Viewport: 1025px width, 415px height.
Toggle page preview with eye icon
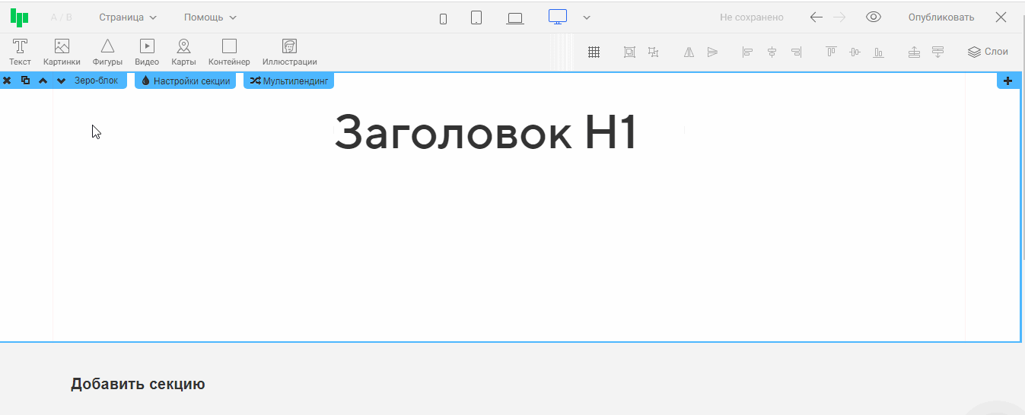pyautogui.click(x=874, y=17)
